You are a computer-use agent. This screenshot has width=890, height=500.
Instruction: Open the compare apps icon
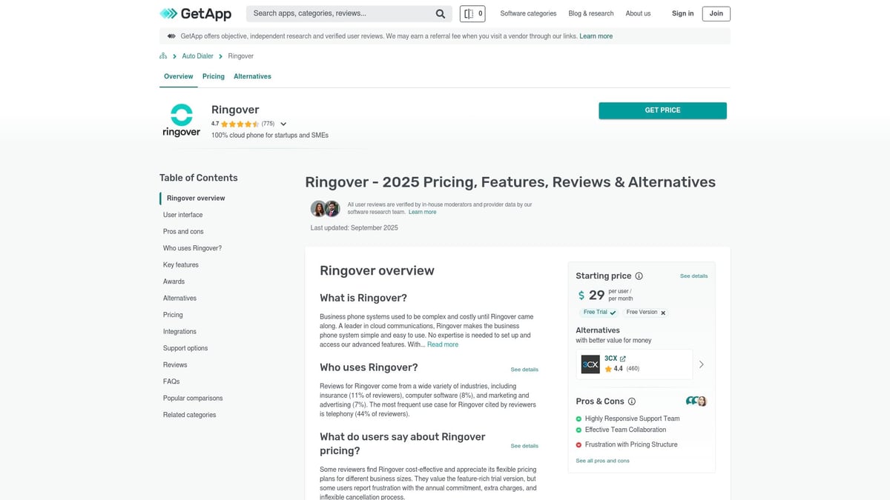pyautogui.click(x=472, y=13)
